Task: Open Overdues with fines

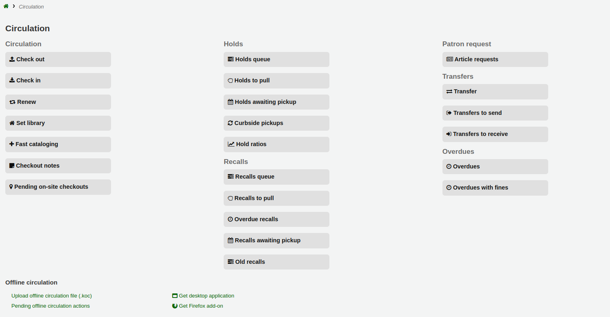Action: [495, 188]
